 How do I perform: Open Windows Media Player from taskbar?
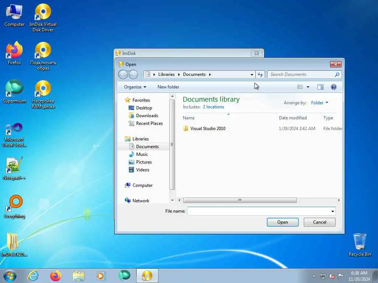(x=101, y=276)
